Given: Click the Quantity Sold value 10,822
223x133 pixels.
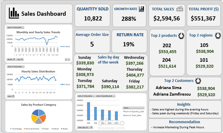Looking at the screenshot, I should (x=93, y=18).
